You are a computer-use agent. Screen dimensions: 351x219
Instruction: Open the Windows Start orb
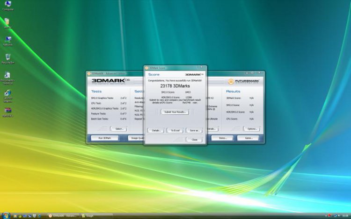(x=6, y=215)
